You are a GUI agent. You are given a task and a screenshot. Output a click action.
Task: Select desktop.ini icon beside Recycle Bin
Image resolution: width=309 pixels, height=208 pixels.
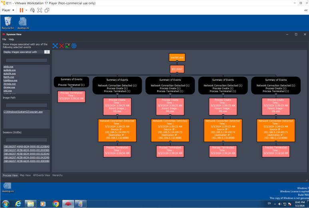(23, 23)
